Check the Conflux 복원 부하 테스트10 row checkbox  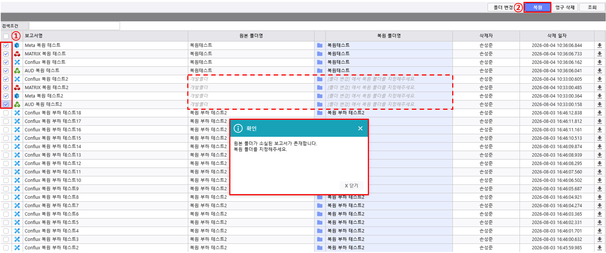[6, 180]
